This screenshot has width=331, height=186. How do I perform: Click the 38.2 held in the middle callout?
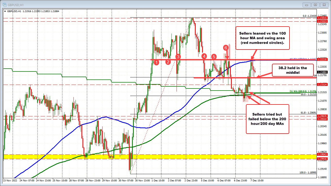coord(293,70)
